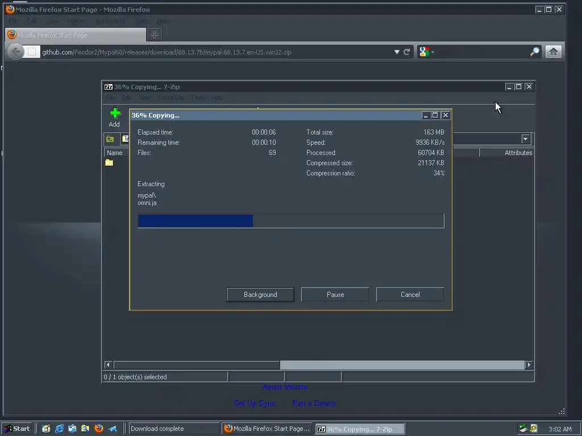
Task: Open Firefox Bookmarks menu
Action: pyautogui.click(x=111, y=21)
